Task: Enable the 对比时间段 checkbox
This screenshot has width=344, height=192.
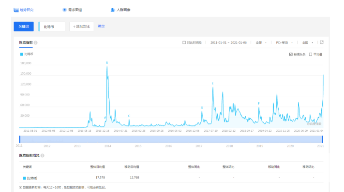Action: (x=184, y=42)
